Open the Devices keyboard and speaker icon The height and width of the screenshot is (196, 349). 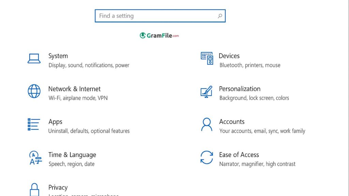point(207,59)
